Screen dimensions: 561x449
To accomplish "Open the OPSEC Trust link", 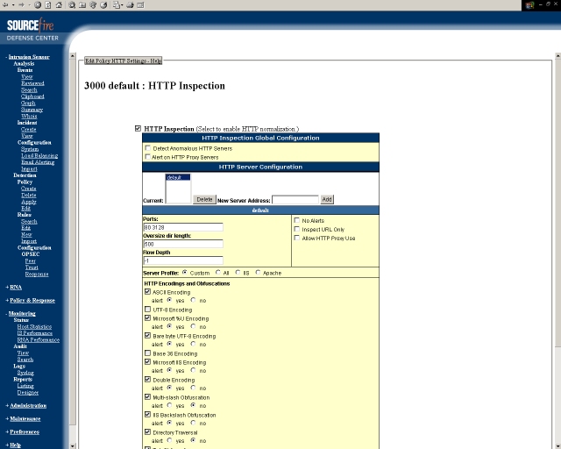I will tap(32, 267).
